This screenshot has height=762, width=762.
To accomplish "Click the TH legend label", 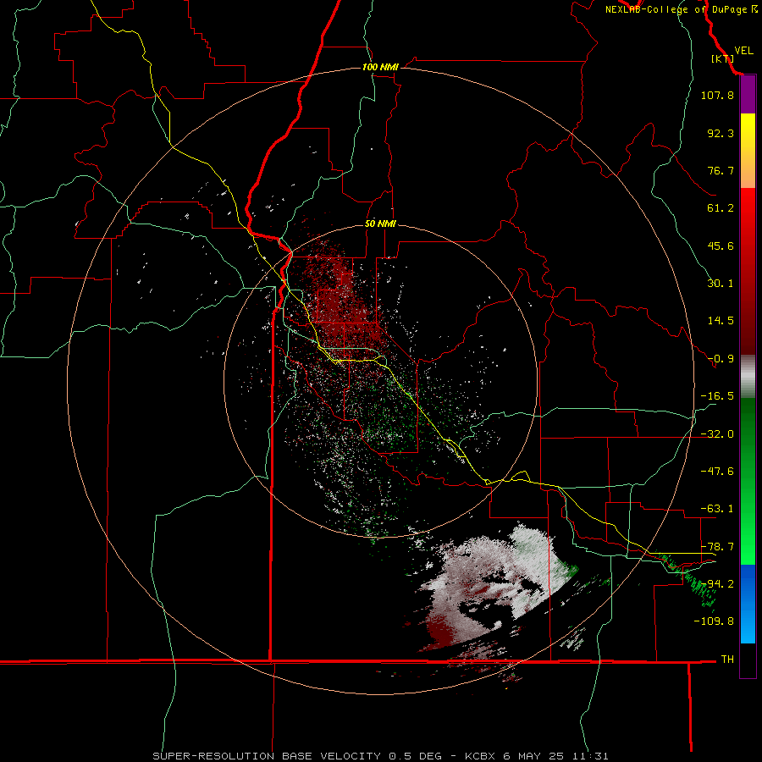I will pyautogui.click(x=727, y=660).
